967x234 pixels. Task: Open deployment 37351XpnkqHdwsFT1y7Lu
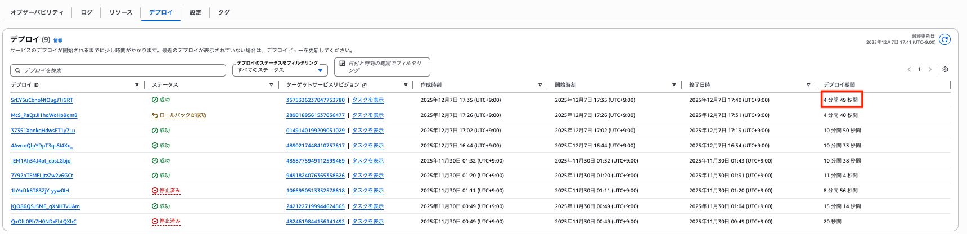click(x=43, y=130)
